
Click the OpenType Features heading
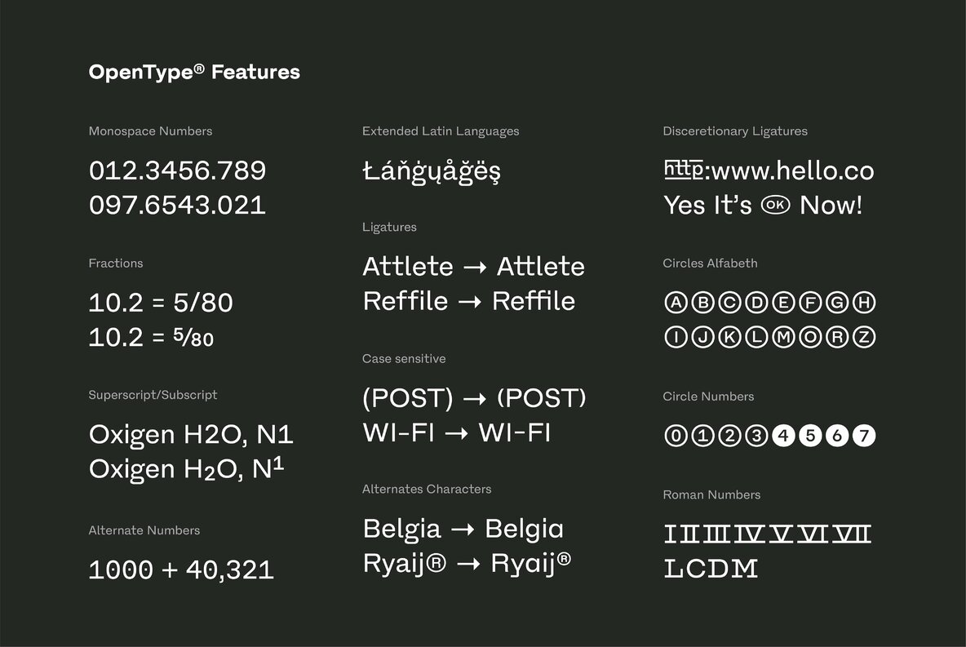(x=194, y=73)
